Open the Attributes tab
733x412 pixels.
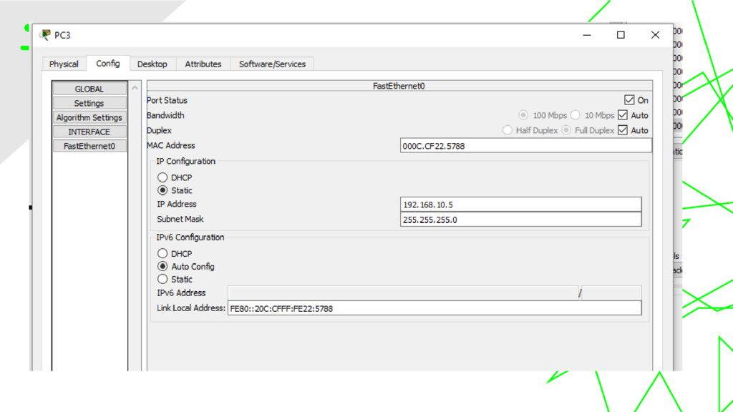click(x=203, y=64)
